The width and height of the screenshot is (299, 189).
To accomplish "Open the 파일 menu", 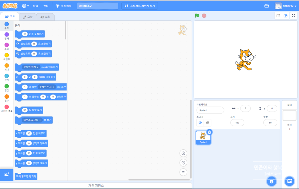I will pos(36,6).
